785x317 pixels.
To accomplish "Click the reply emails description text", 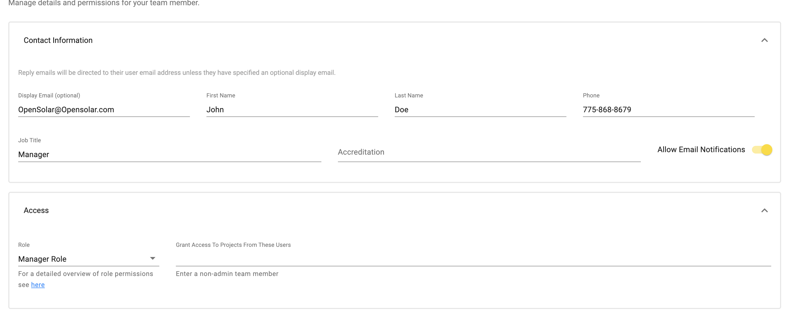I will coord(177,73).
